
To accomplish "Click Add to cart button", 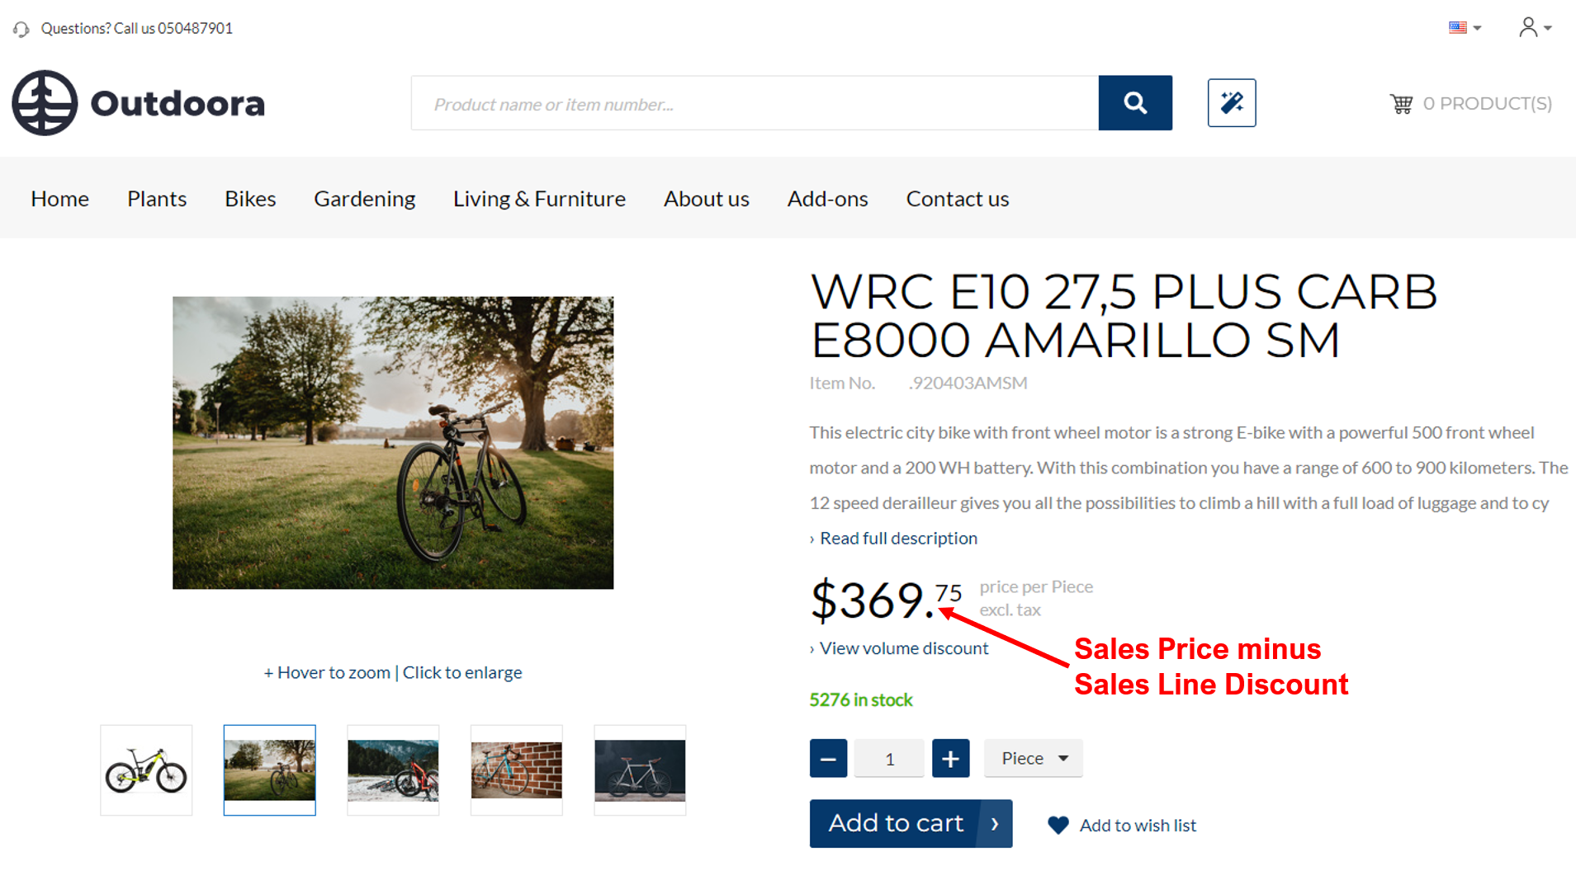I will pyautogui.click(x=910, y=823).
